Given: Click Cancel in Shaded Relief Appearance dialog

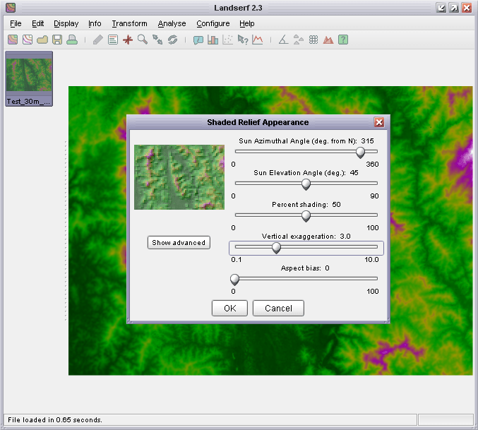Looking at the screenshot, I should pos(278,308).
